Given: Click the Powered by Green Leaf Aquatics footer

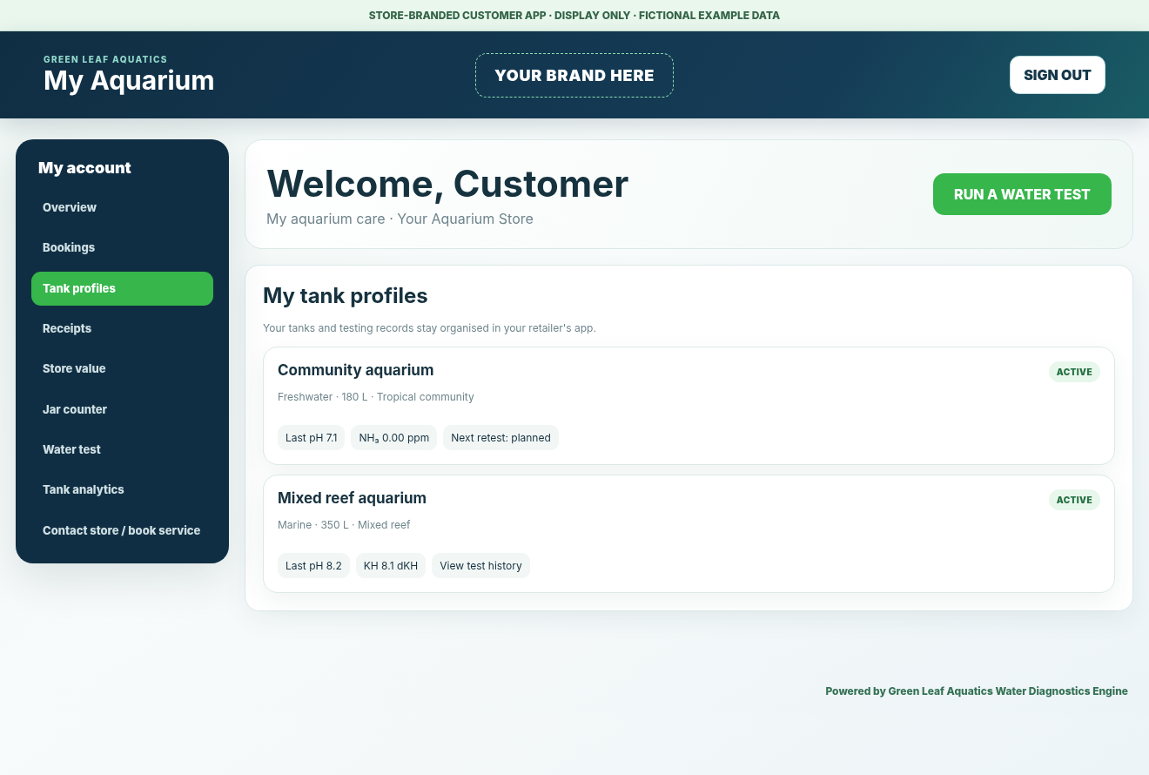Looking at the screenshot, I should (977, 691).
